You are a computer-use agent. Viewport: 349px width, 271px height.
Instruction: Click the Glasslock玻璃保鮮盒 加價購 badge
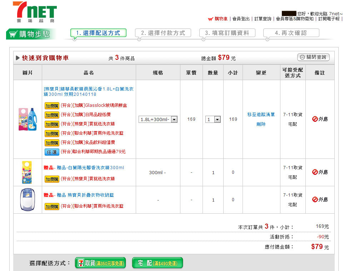[52, 106]
